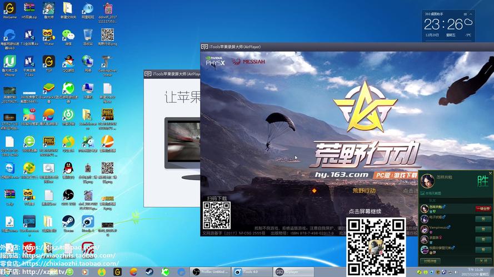494x277 pixels.
Task: Launch the QQ penguin desktop shortcut
Action: (x=68, y=171)
